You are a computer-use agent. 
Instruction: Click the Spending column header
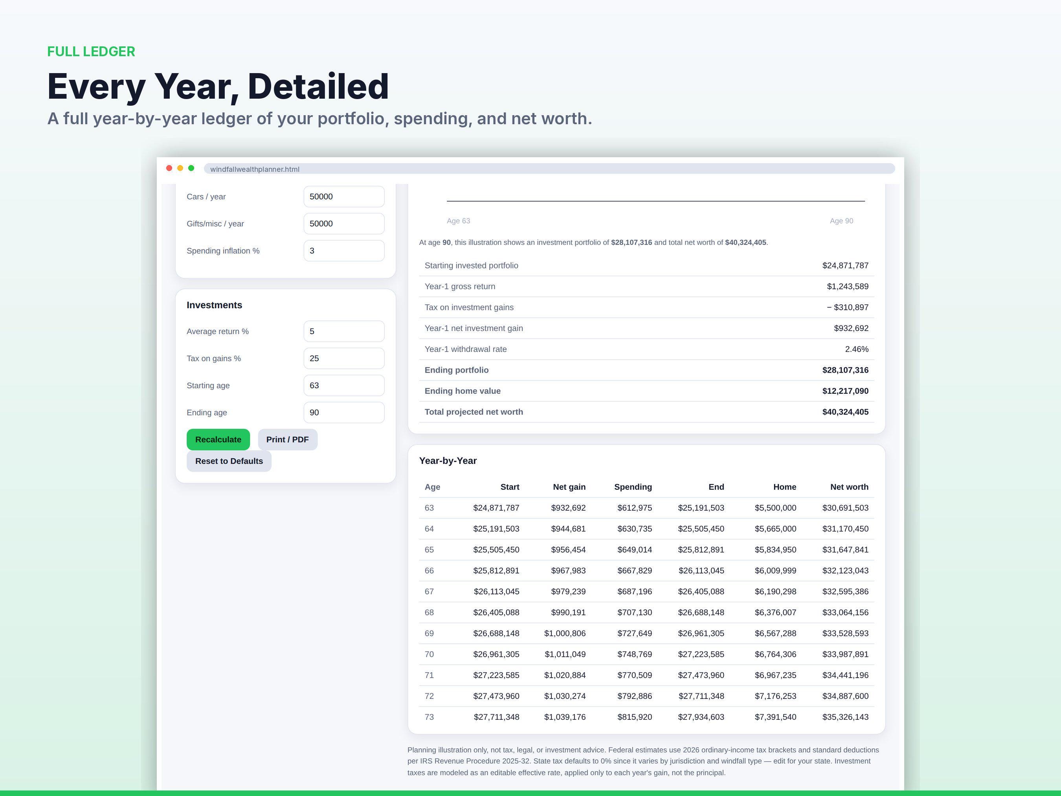[633, 487]
